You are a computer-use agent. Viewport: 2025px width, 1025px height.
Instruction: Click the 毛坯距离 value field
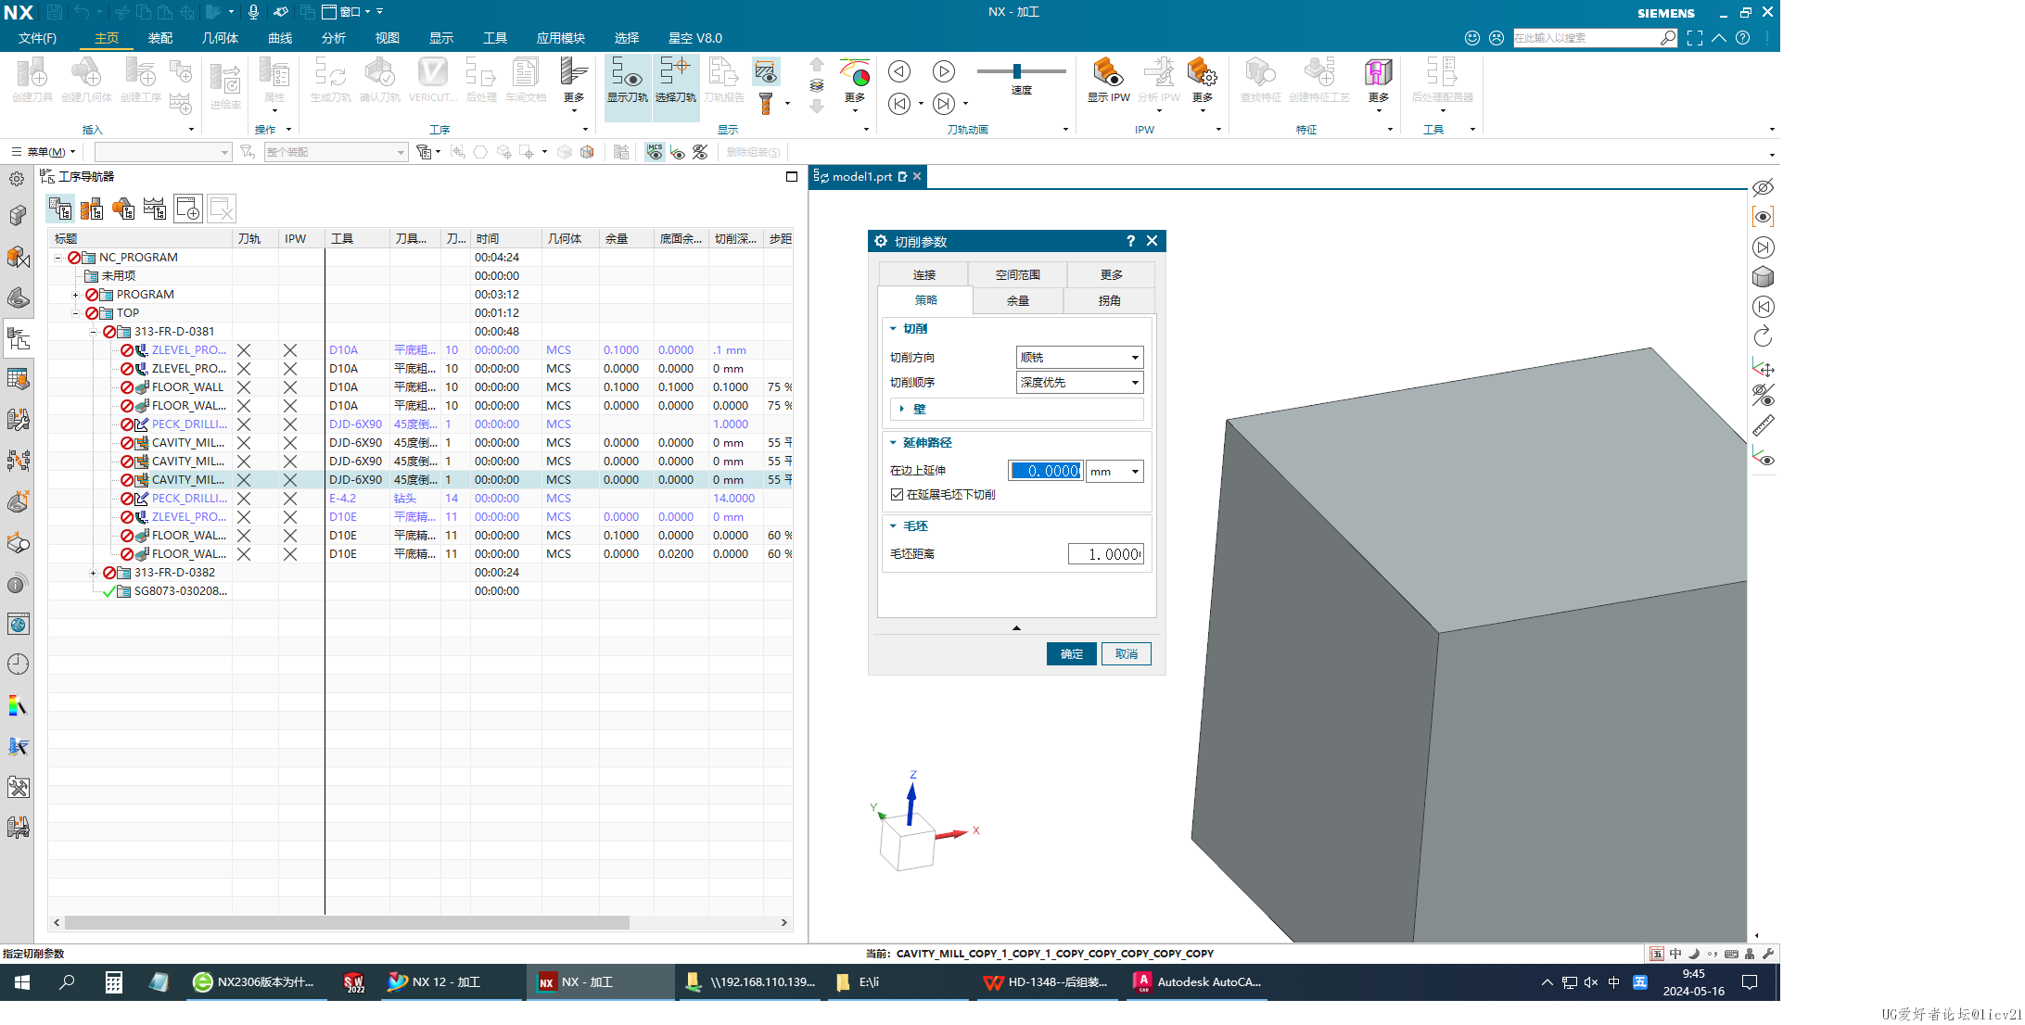(1105, 554)
